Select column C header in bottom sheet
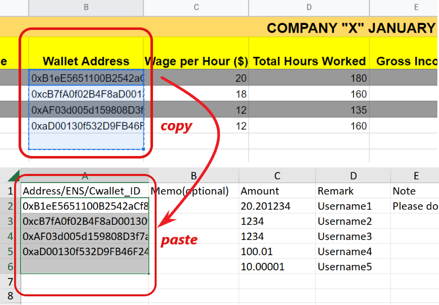 click(277, 176)
